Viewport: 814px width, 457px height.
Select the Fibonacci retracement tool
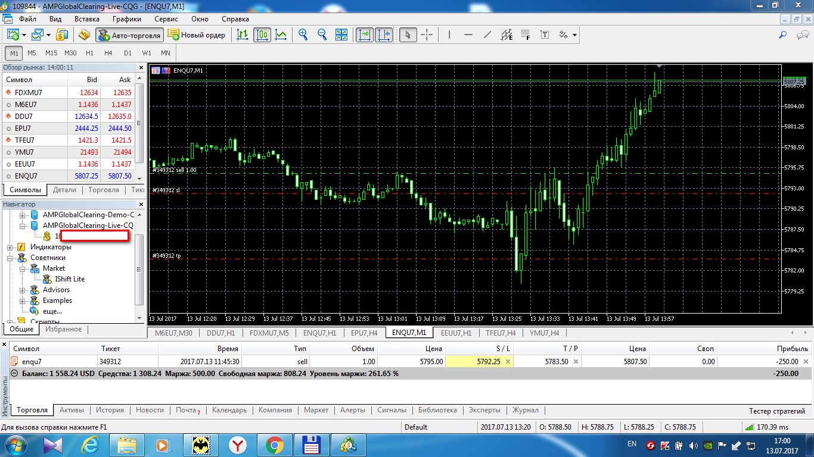pyautogui.click(x=525, y=35)
